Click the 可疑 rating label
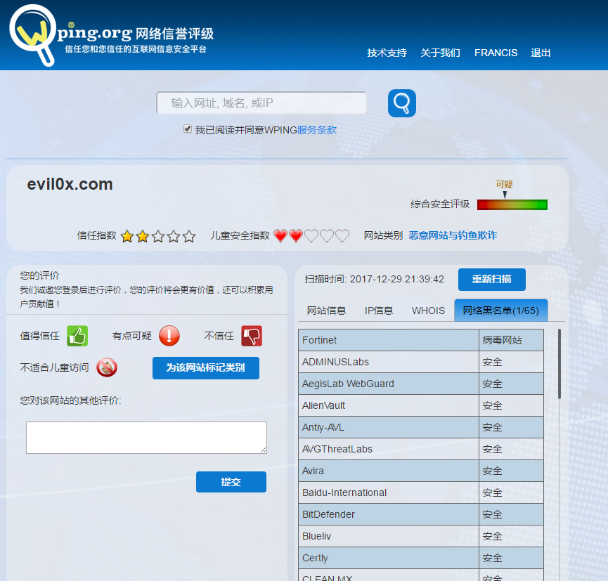 (504, 185)
